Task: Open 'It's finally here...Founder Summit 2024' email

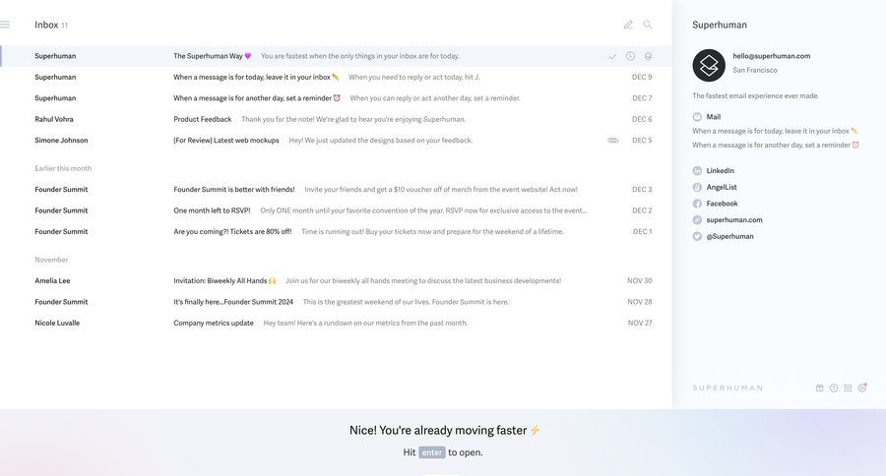Action: pos(337,302)
